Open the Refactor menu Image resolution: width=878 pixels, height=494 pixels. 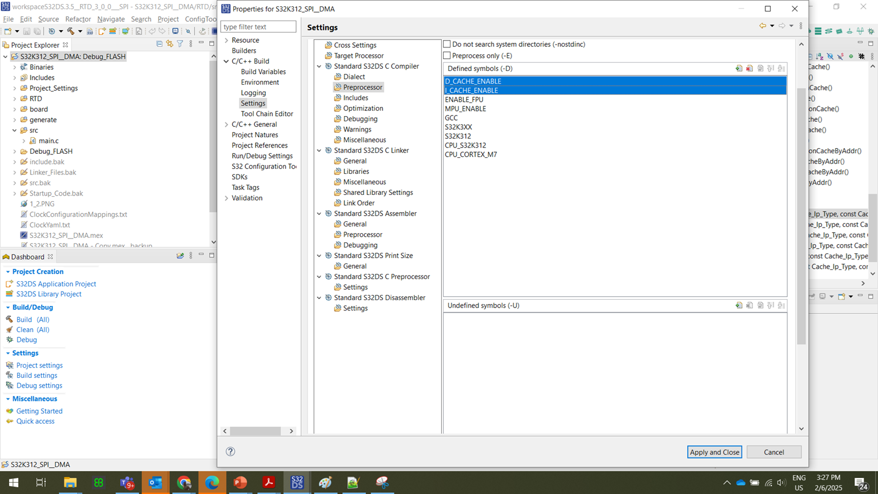[78, 19]
